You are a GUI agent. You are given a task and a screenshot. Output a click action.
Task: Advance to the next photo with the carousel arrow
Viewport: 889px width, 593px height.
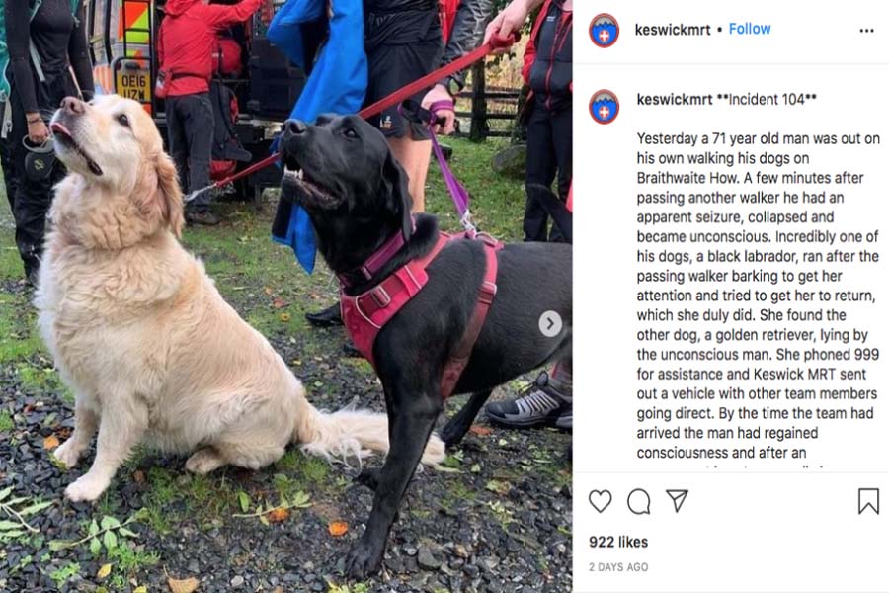550,324
